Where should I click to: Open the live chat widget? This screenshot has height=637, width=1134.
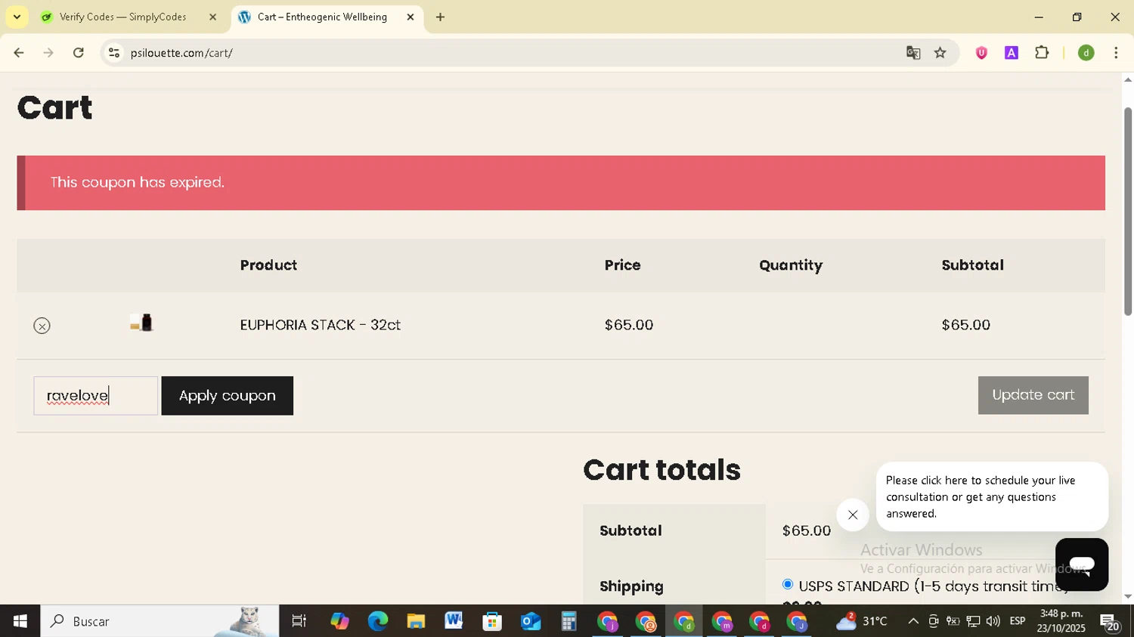(x=1082, y=564)
